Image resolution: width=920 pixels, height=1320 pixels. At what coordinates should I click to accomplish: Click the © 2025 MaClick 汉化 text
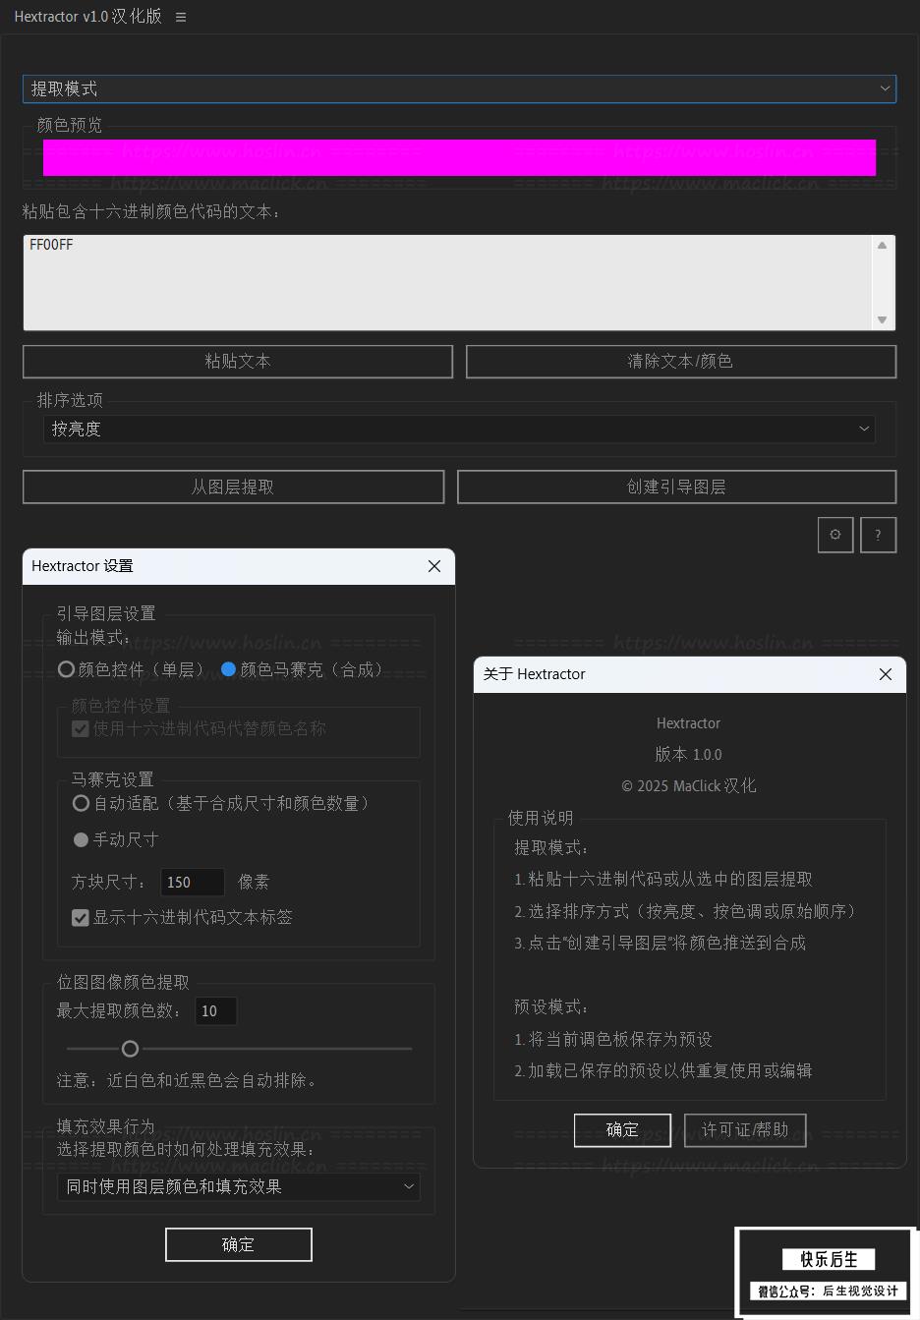[x=688, y=785]
